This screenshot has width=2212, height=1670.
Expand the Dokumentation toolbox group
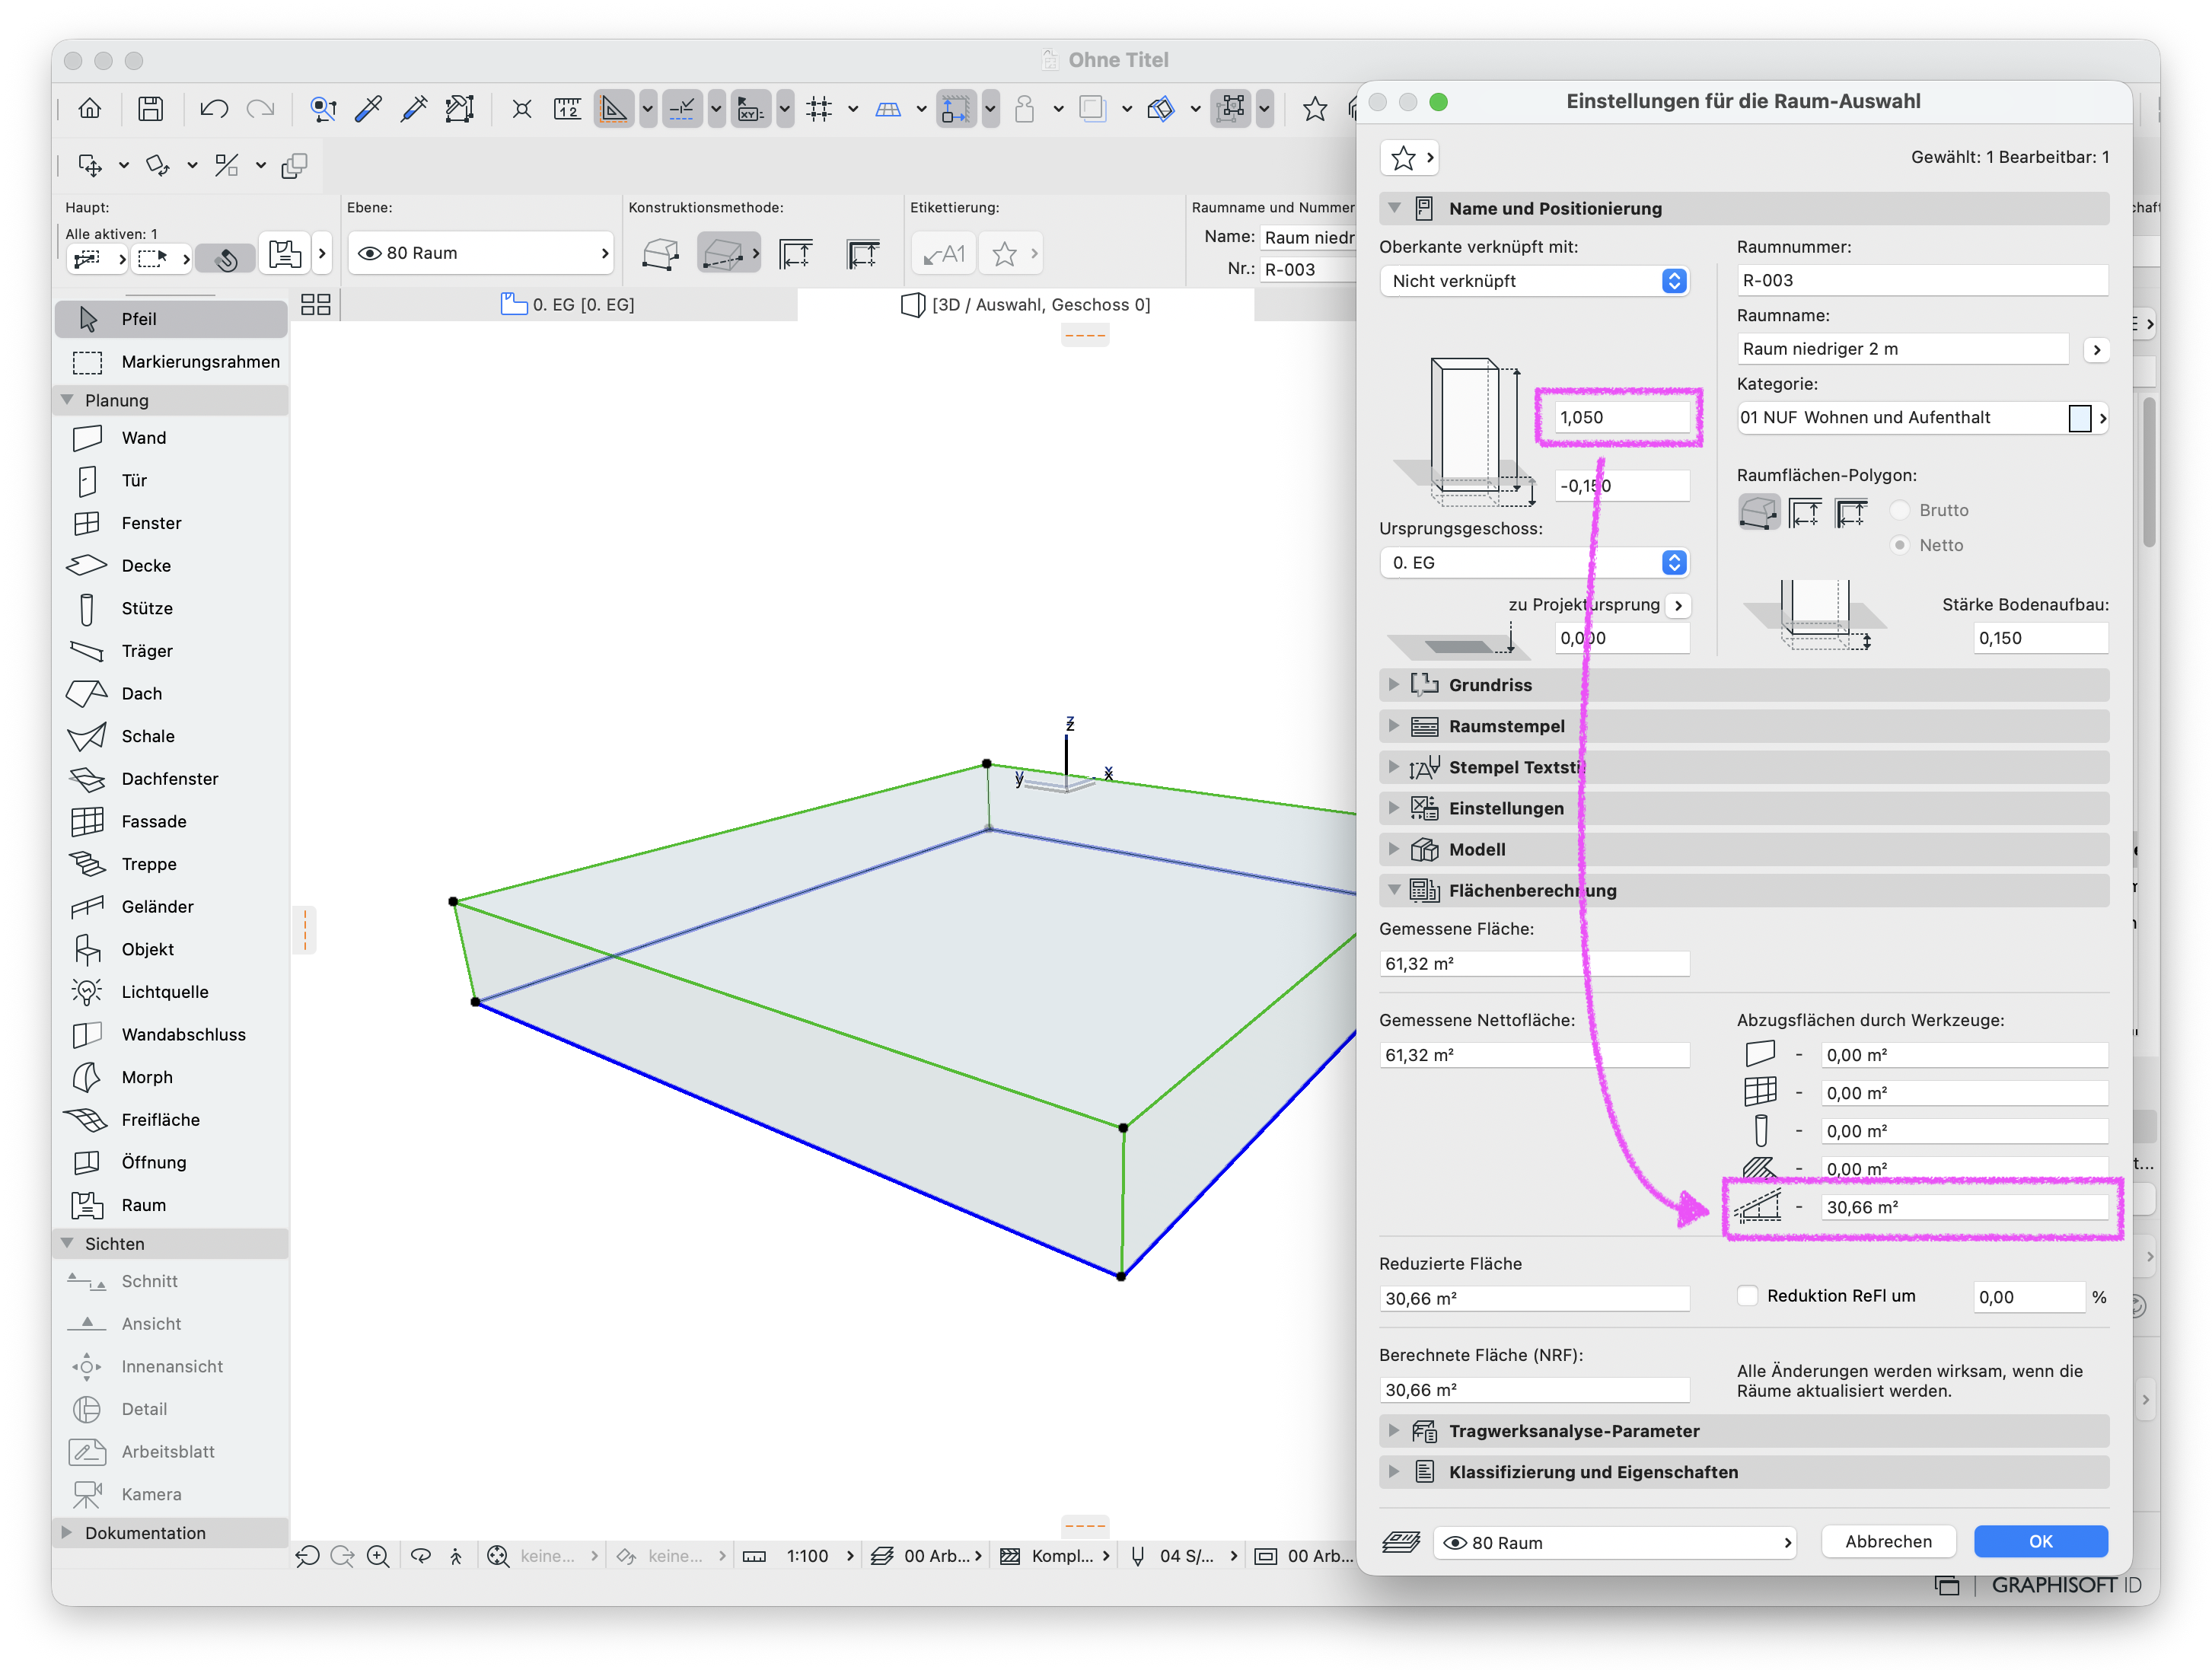[170, 1533]
